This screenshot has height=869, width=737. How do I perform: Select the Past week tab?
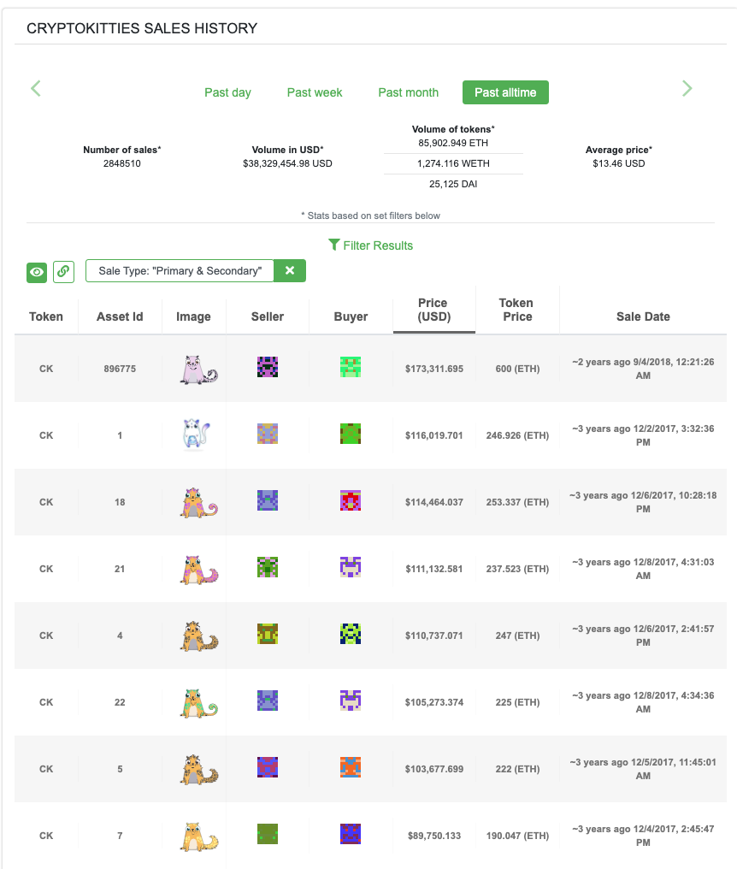[x=315, y=92]
